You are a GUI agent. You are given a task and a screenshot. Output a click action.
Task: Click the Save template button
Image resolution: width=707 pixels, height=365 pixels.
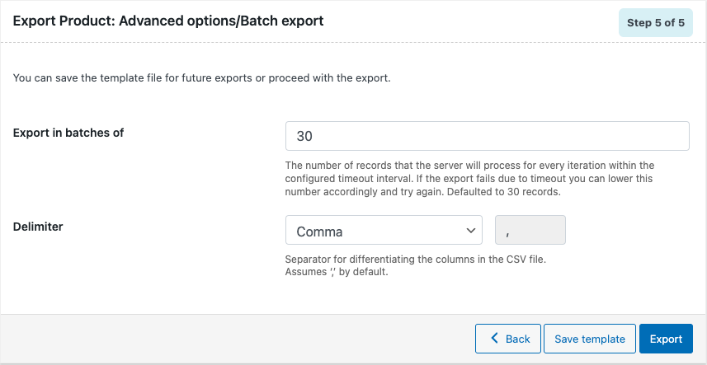[x=589, y=339]
